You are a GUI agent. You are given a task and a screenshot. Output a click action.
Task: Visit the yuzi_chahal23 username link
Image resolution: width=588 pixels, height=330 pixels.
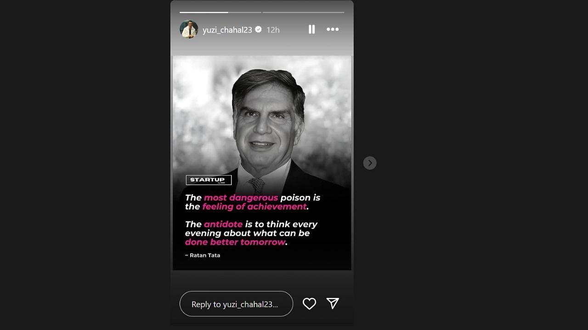(227, 30)
